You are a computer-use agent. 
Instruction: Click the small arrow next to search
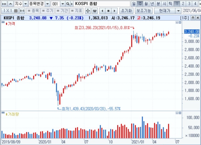[x=72, y=4]
